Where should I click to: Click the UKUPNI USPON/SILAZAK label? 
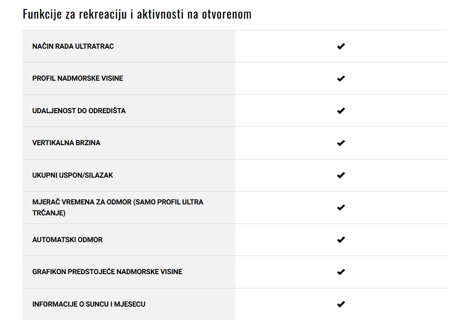73,175
